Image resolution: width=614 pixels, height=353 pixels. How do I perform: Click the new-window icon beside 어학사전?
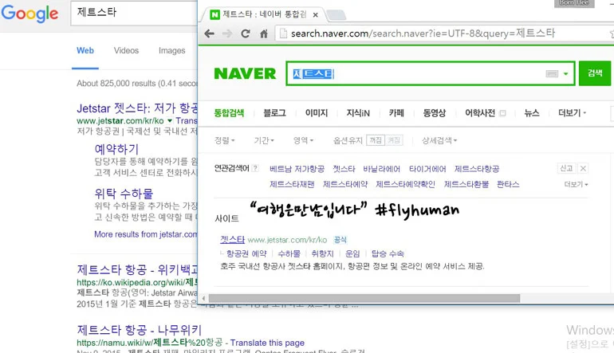502,113
